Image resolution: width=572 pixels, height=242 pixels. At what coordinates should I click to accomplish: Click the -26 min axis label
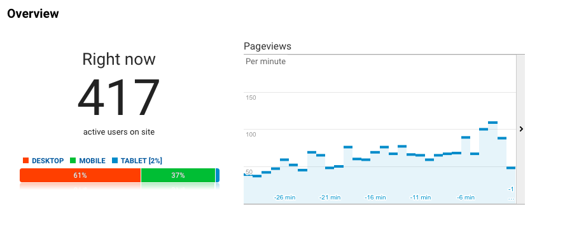click(284, 198)
